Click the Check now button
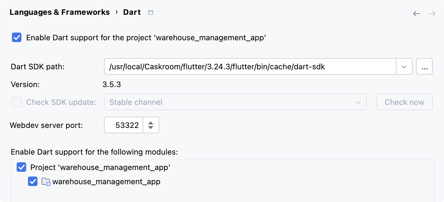444x202 pixels. click(404, 102)
